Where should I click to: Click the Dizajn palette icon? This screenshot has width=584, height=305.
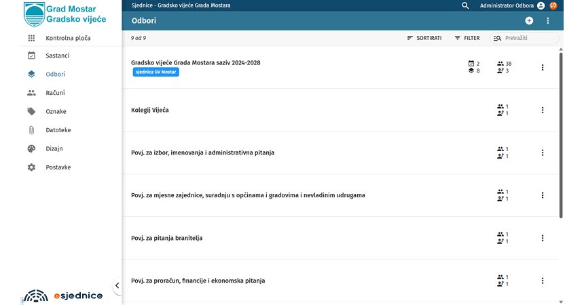[31, 148]
